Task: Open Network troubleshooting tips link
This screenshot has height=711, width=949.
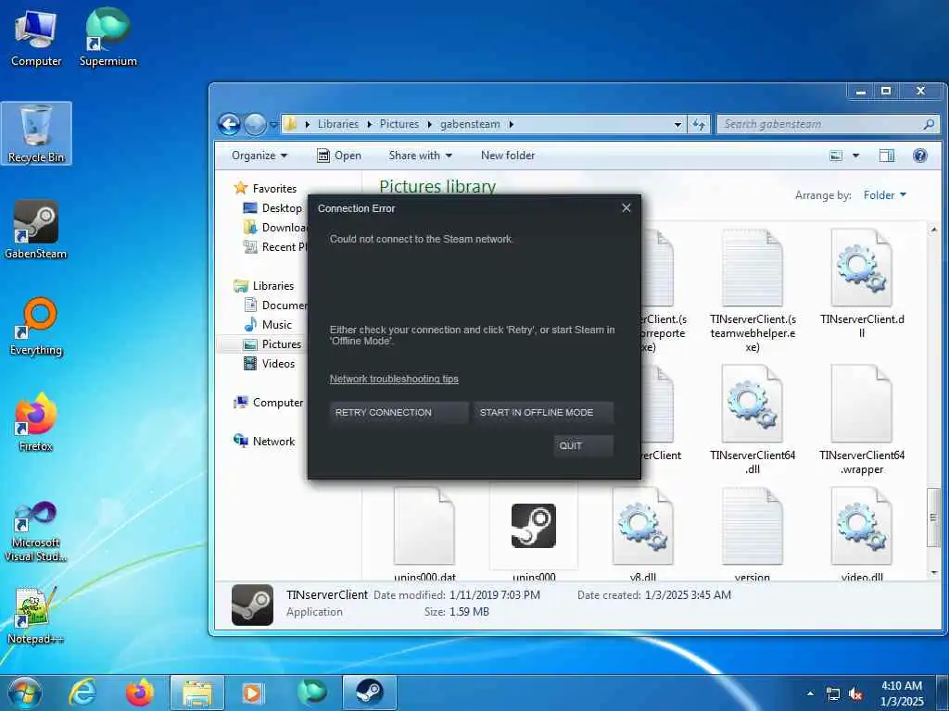Action: [394, 379]
